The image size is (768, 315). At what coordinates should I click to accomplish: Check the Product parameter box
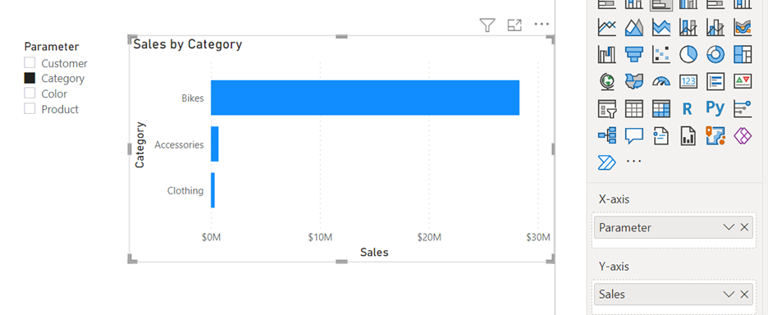click(x=30, y=107)
